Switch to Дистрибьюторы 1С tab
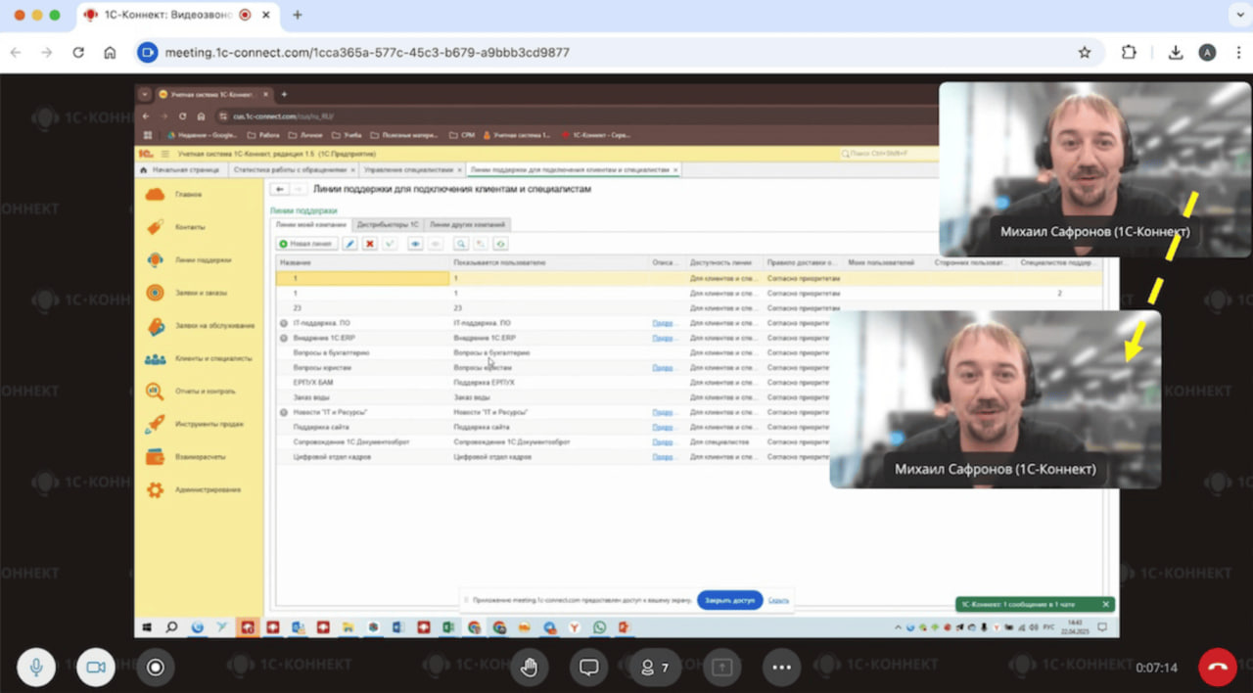Image resolution: width=1253 pixels, height=693 pixels. (x=388, y=225)
